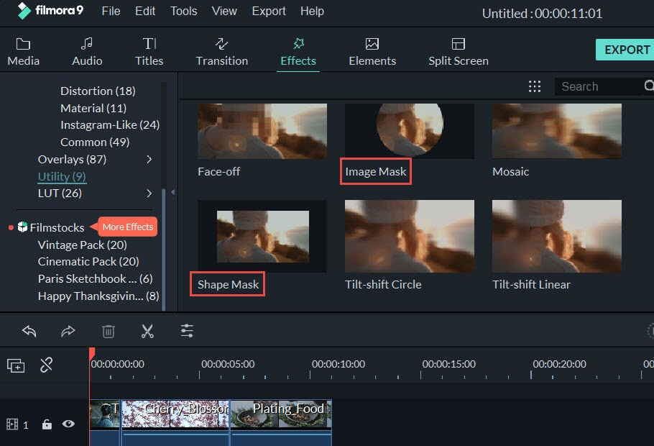Click the 00:00:15:00 ruler mark

point(448,364)
